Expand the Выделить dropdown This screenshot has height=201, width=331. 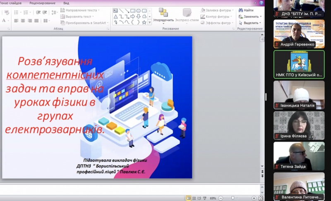click(x=251, y=23)
